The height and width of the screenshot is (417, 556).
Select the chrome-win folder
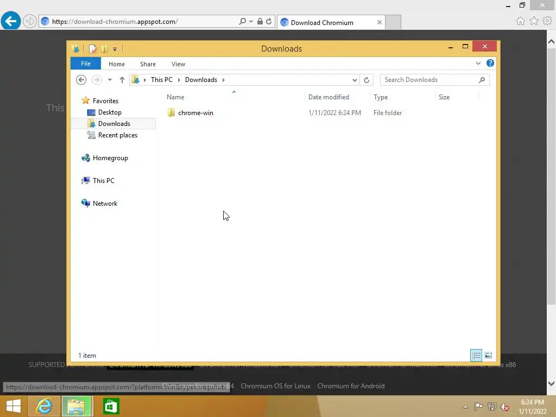[195, 113]
